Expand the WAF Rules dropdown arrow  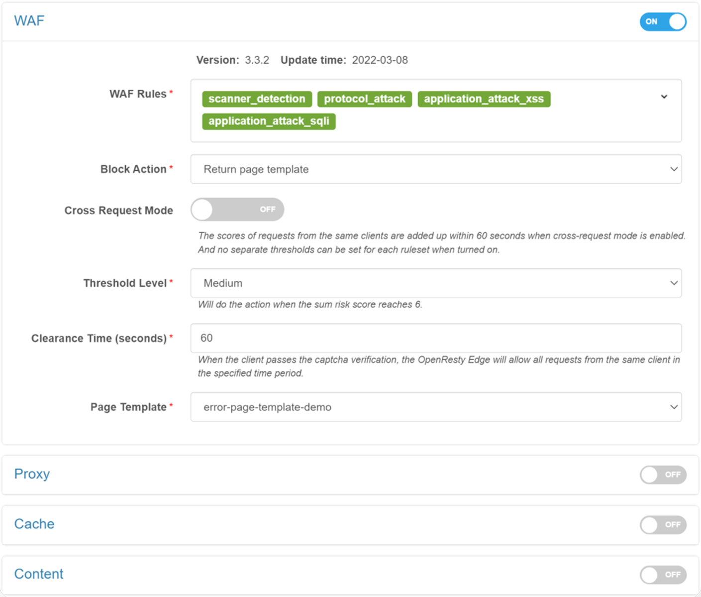coord(664,97)
